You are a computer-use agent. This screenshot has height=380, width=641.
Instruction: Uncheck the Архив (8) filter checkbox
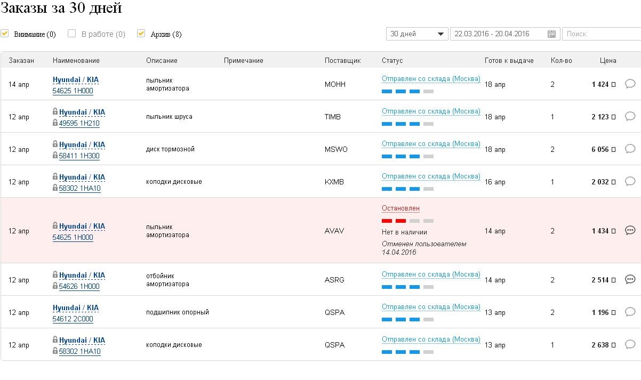(141, 34)
